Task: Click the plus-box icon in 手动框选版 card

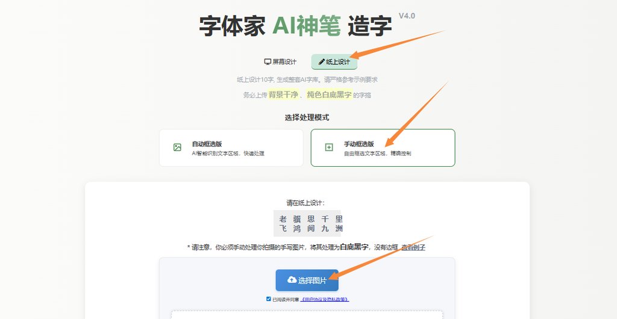Action: [329, 147]
